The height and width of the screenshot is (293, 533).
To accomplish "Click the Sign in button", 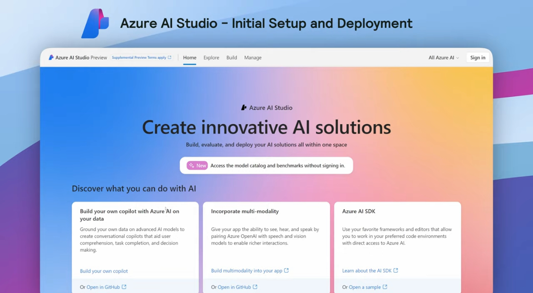I will coord(478,57).
